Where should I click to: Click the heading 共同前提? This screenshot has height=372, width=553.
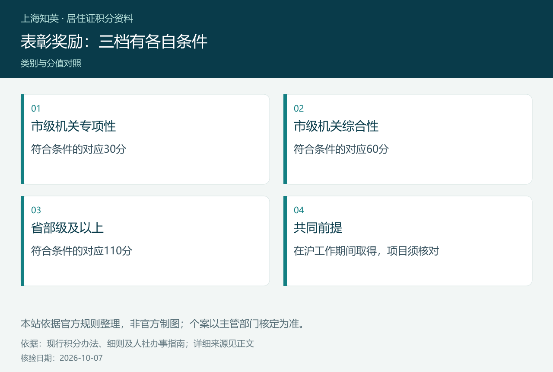tap(318, 228)
